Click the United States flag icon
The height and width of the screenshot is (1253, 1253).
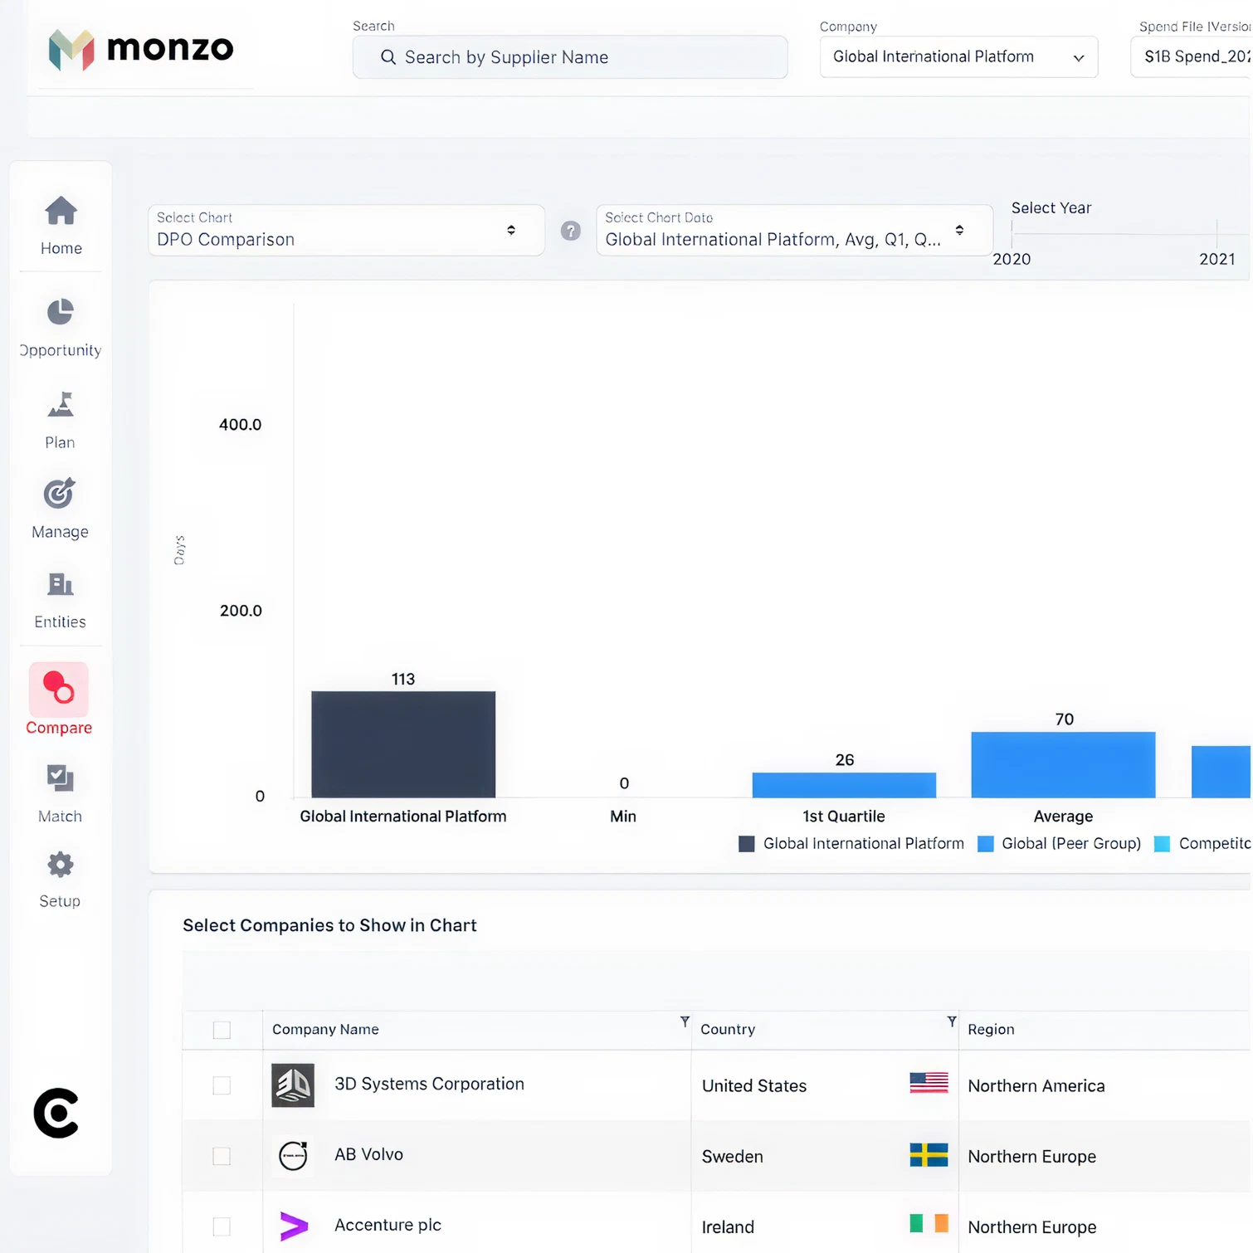(929, 1083)
